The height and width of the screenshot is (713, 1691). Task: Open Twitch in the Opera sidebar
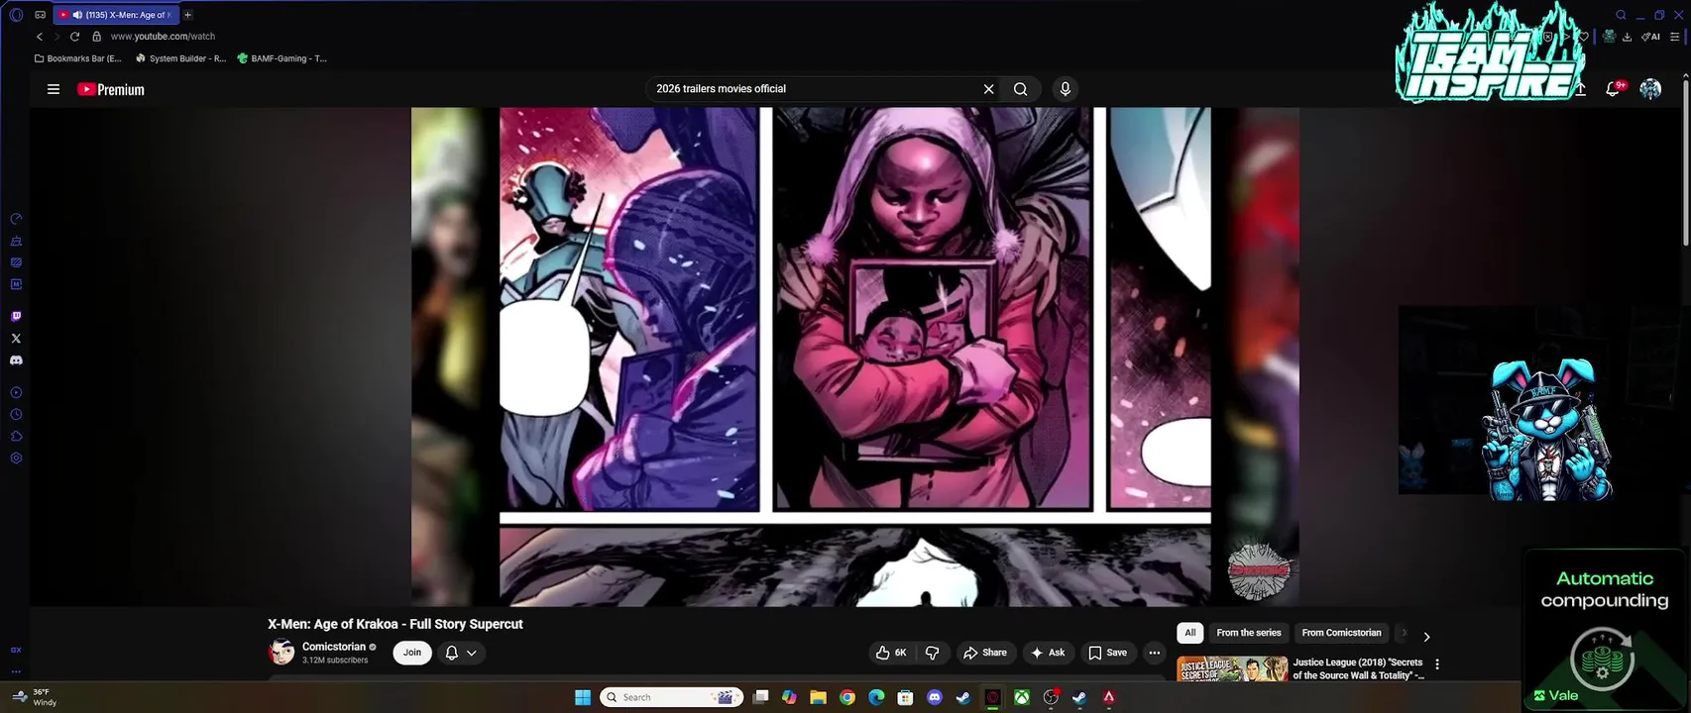point(16,317)
